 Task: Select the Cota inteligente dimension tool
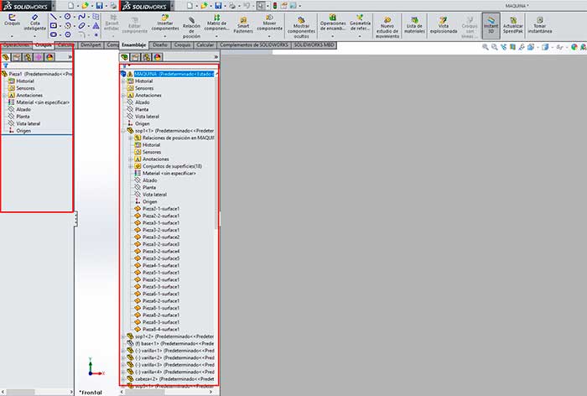[35, 23]
